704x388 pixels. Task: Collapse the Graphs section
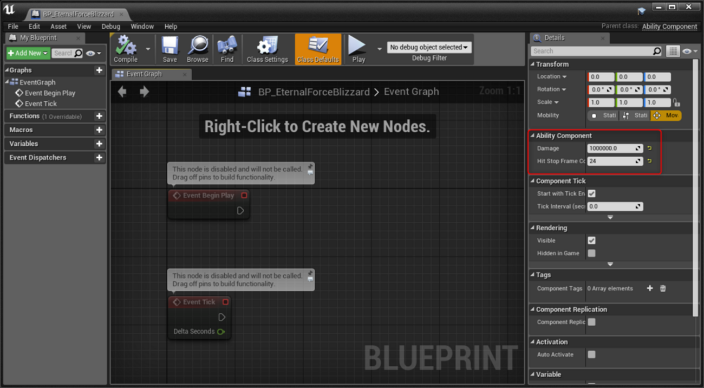pos(7,70)
